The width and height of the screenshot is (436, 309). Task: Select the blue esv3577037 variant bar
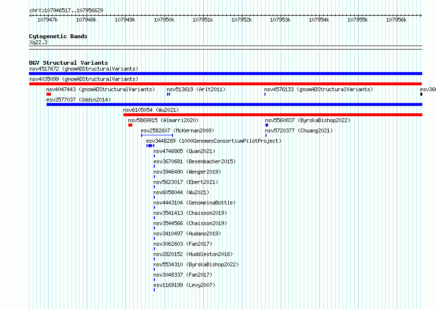234,104
